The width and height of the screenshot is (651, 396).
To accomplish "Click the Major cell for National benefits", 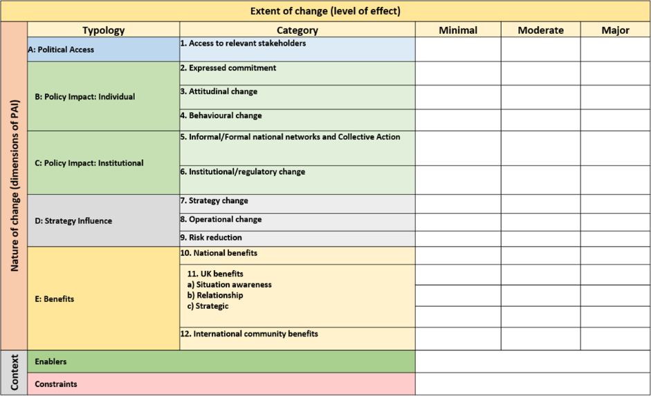I will [x=615, y=256].
